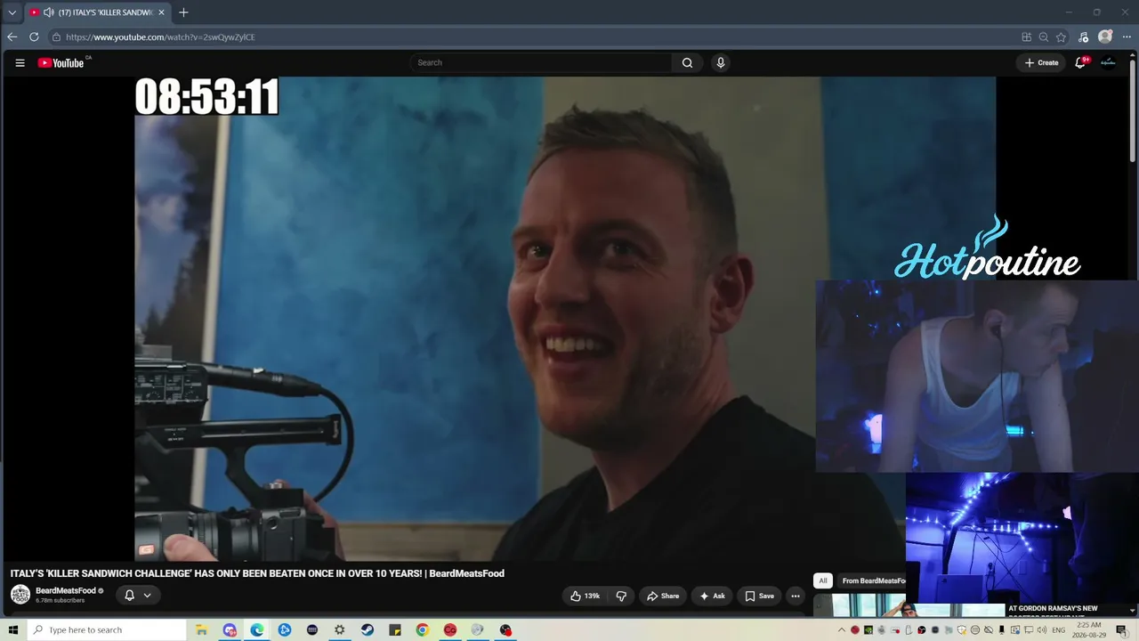Open File Explorer from the taskbar

pos(202,630)
